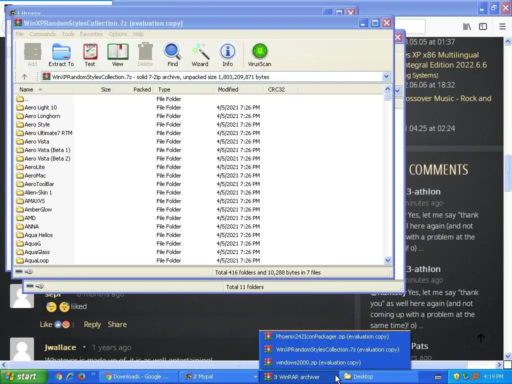Click the Reply link under sepi's comment
The image size is (512, 384).
pyautogui.click(x=92, y=324)
